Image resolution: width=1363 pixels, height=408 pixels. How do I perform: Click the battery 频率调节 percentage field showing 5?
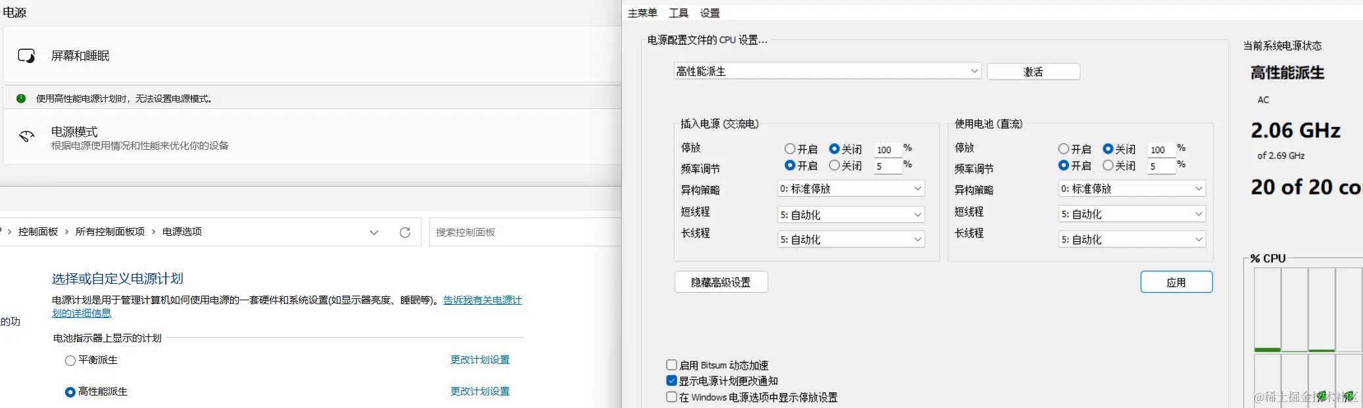1161,166
